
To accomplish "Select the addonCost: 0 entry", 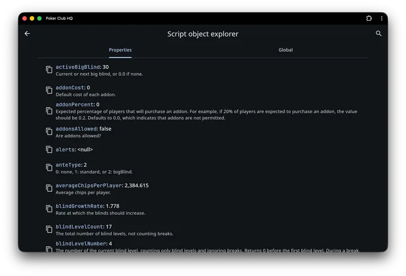I will pyautogui.click(x=73, y=88).
